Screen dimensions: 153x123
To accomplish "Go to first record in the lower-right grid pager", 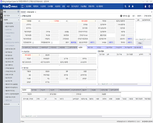I will tap(98, 84).
